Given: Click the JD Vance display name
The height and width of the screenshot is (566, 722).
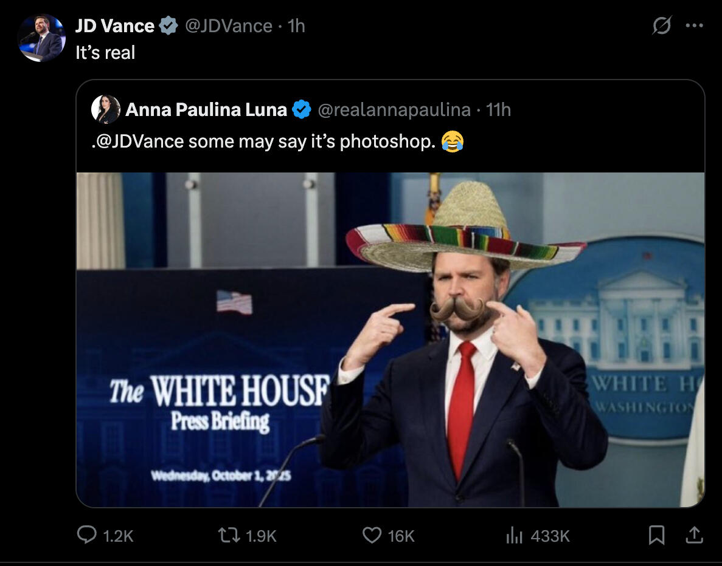Looking at the screenshot, I should [x=114, y=26].
